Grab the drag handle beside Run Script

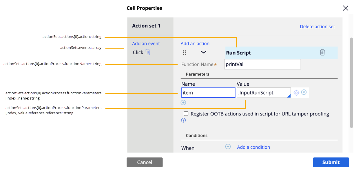[185, 53]
